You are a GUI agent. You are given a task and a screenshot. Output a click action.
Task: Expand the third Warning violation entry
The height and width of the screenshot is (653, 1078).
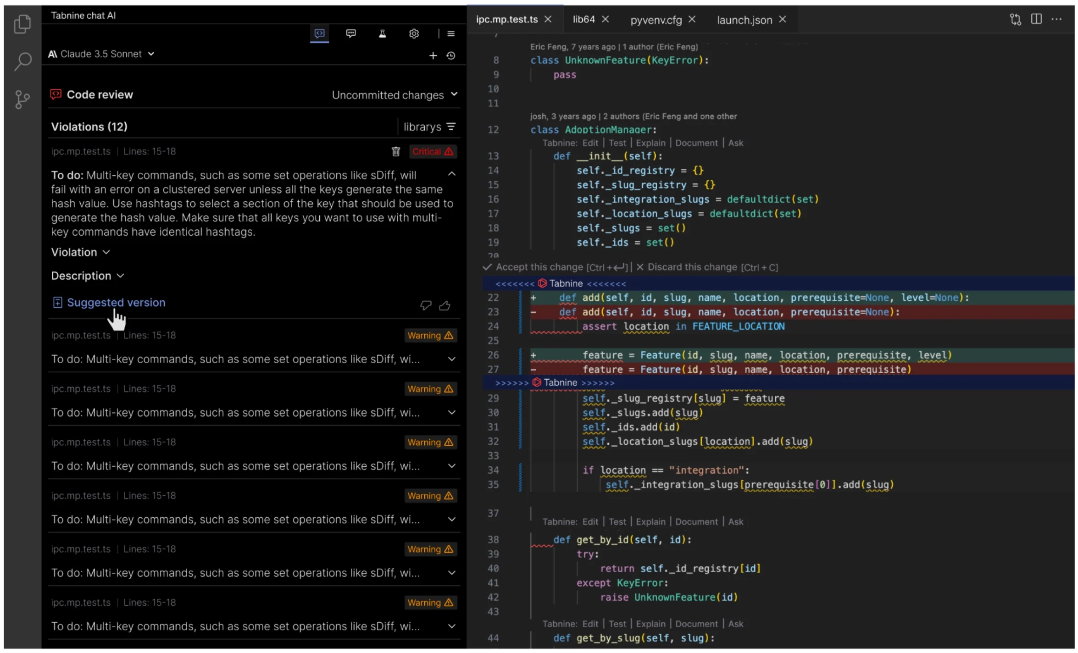(x=452, y=466)
